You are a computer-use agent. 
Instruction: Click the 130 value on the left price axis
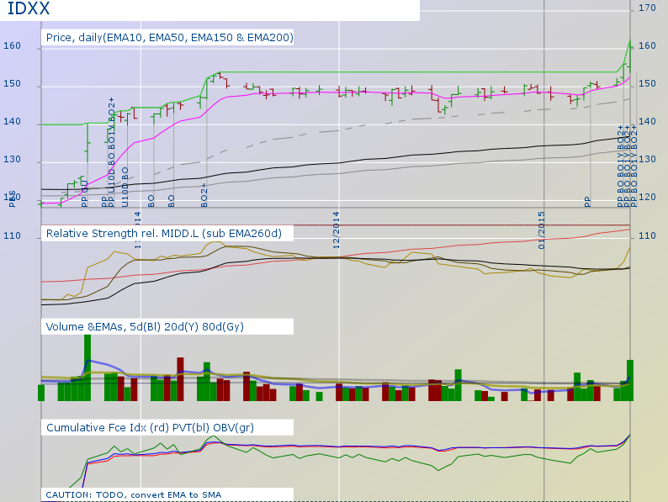click(12, 159)
